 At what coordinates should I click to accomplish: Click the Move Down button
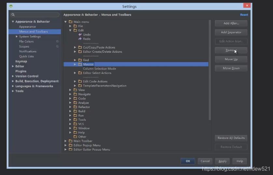[231, 68]
